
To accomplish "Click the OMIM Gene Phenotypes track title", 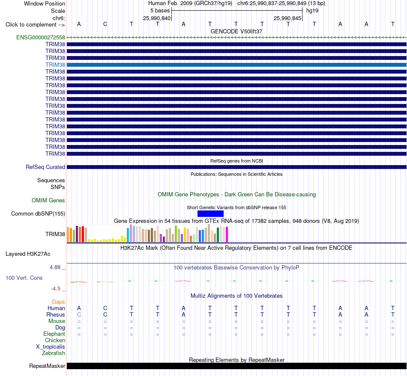I will [x=236, y=194].
